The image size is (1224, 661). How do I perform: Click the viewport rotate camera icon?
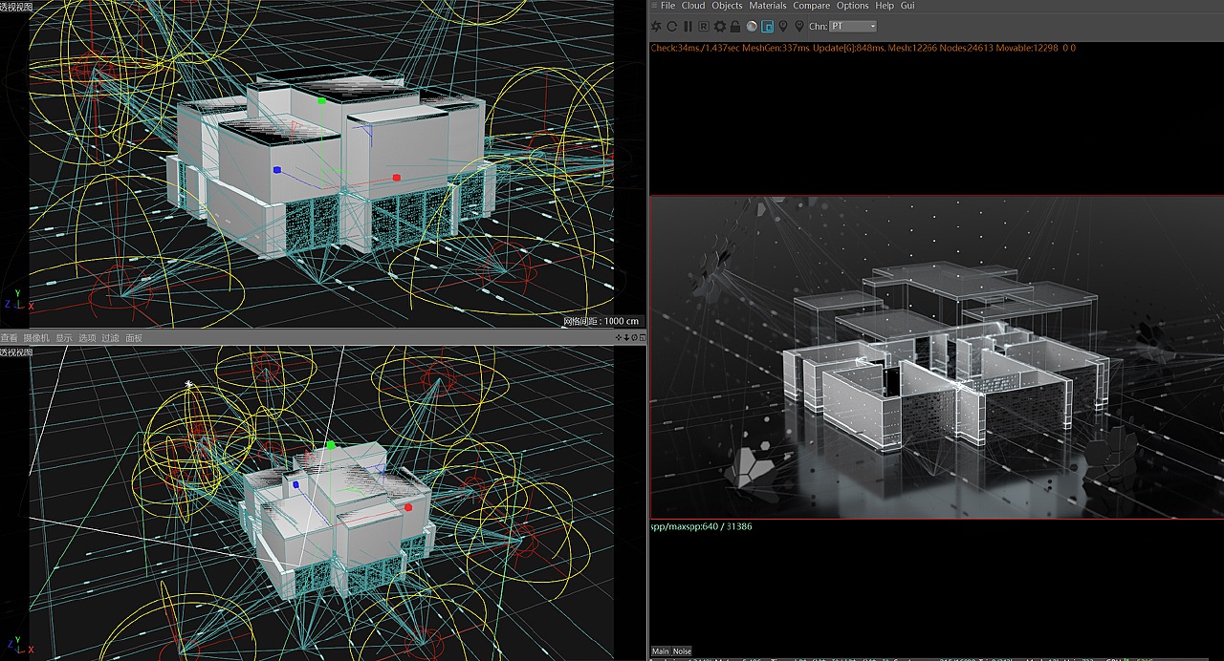pos(633,337)
